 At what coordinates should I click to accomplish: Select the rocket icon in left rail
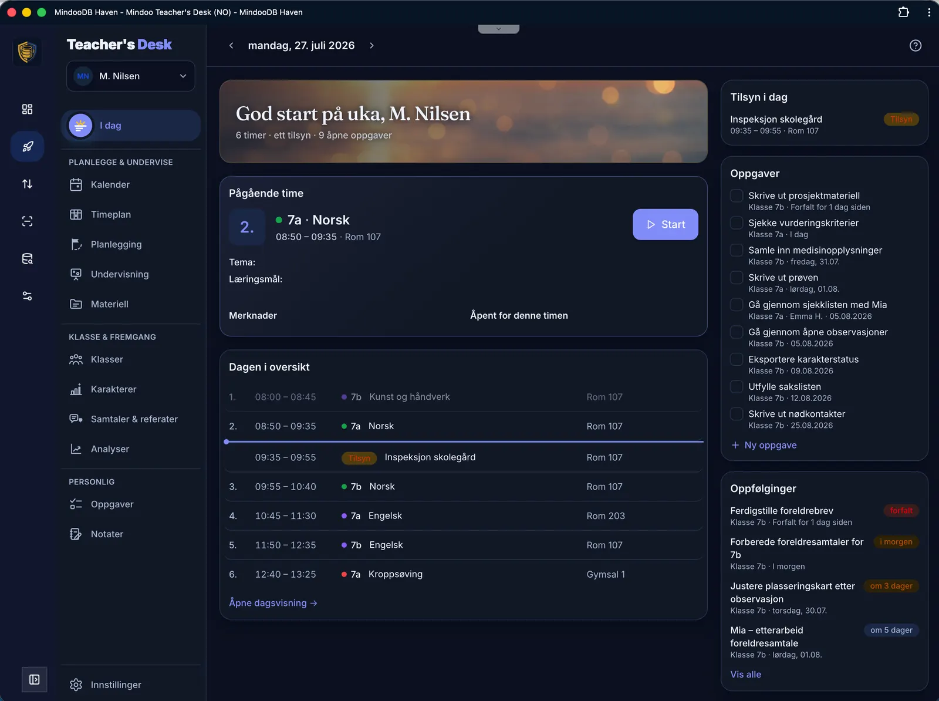coord(27,147)
